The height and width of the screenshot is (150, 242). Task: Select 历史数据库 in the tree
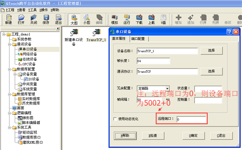click(x=29, y=103)
